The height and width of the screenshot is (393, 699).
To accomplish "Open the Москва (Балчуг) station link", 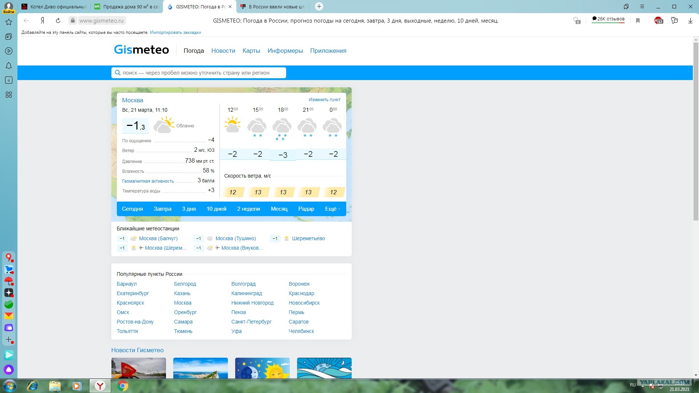I will [158, 239].
